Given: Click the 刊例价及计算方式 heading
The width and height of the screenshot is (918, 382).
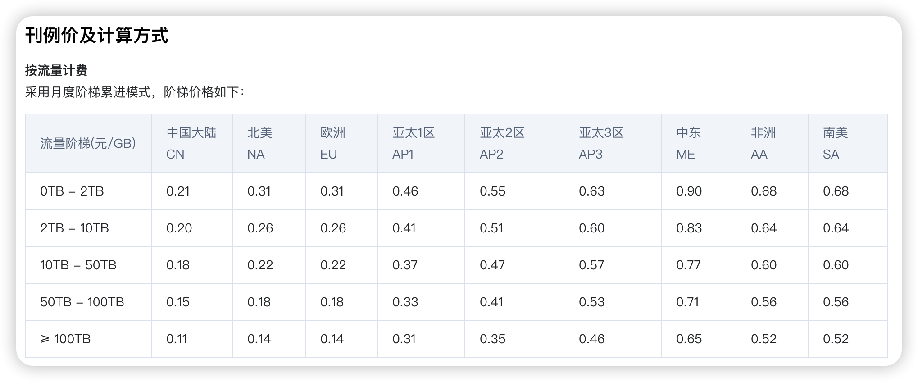Looking at the screenshot, I should (96, 36).
